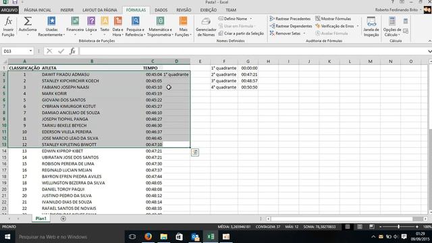
Task: Open the ARQUIVO tab
Action: (x=9, y=10)
